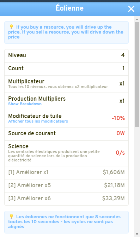Screen dimensions: 140x237
Task: Open the Afficher tous les modificateurs link
Action: (x=38, y=121)
